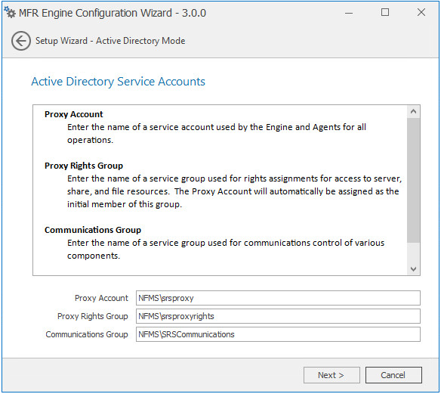Maximize the configuration wizard window

coord(385,12)
